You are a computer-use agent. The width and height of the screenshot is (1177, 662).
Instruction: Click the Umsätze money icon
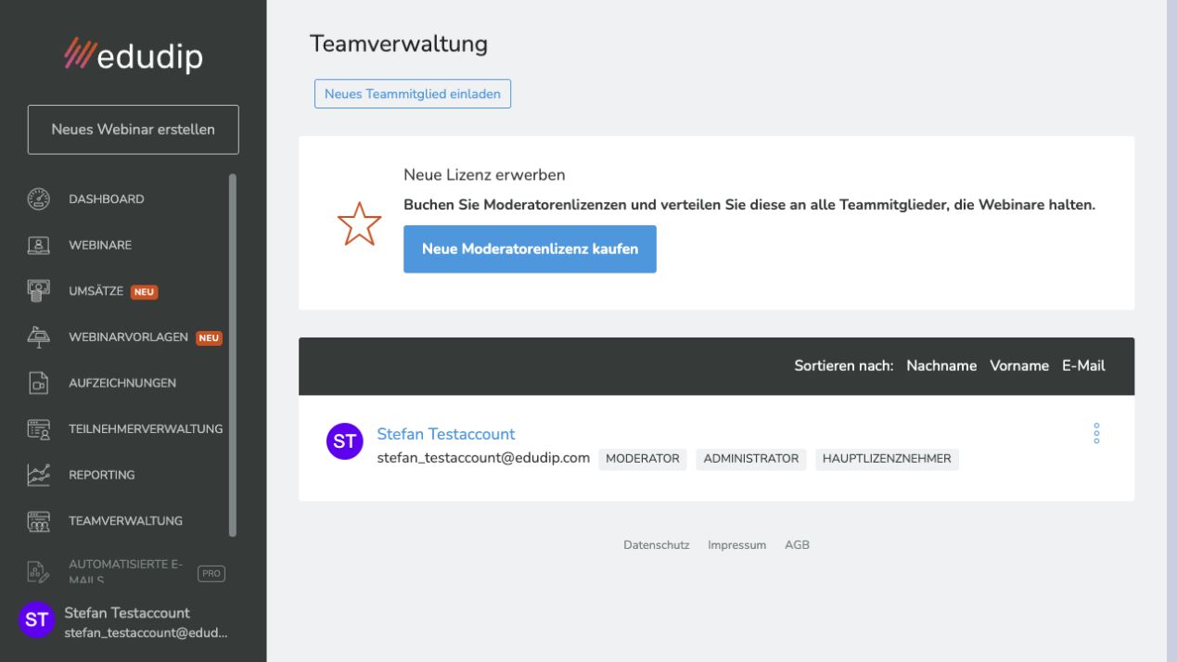38,291
